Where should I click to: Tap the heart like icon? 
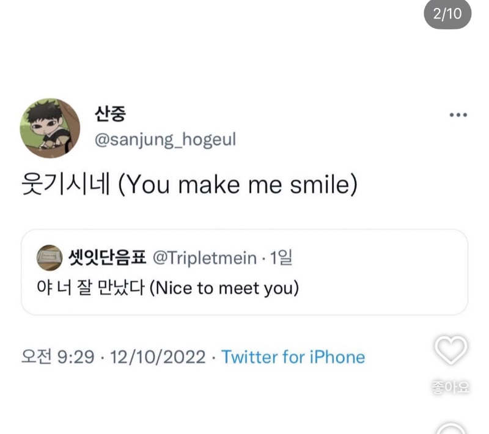450,350
